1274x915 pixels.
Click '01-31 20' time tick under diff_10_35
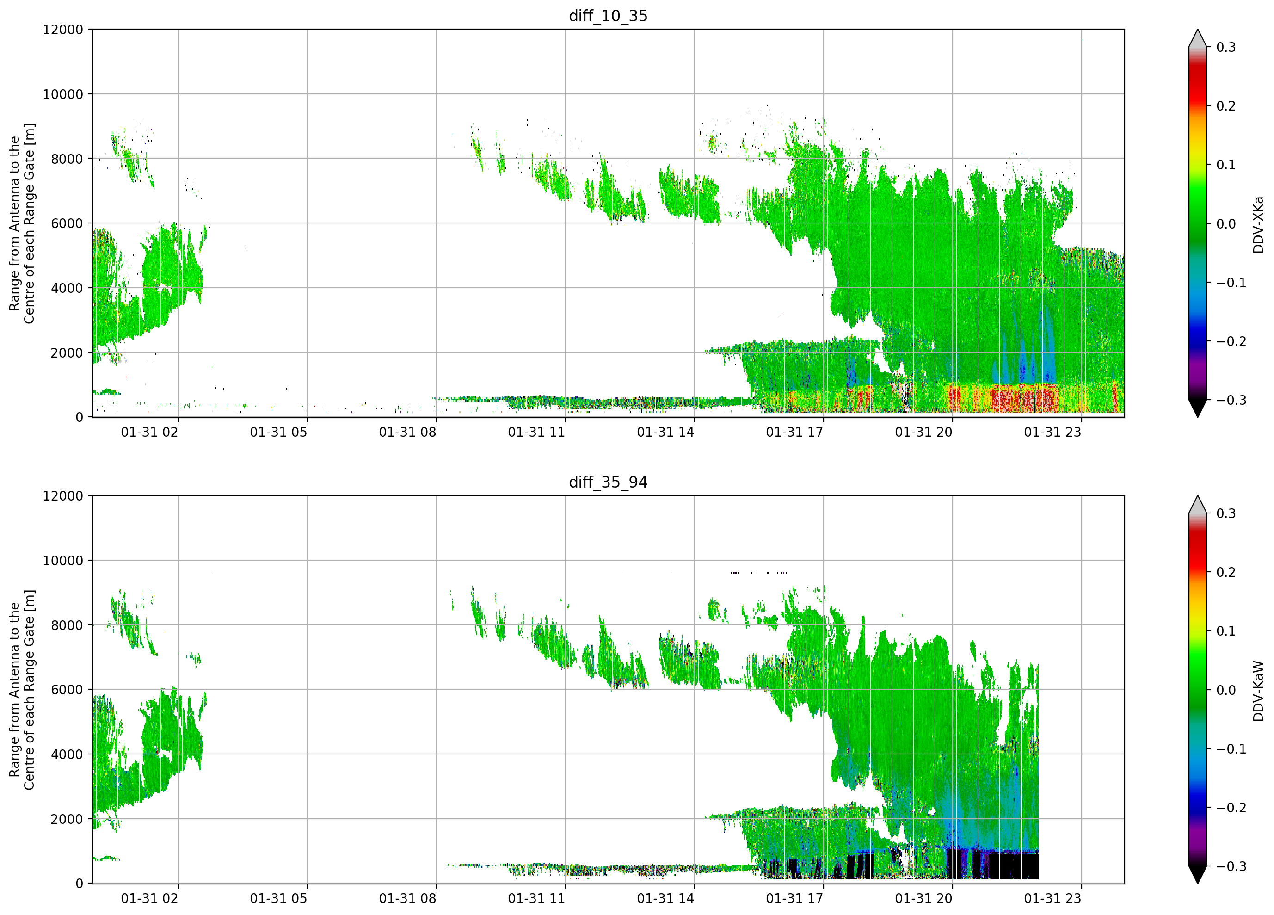(x=923, y=432)
